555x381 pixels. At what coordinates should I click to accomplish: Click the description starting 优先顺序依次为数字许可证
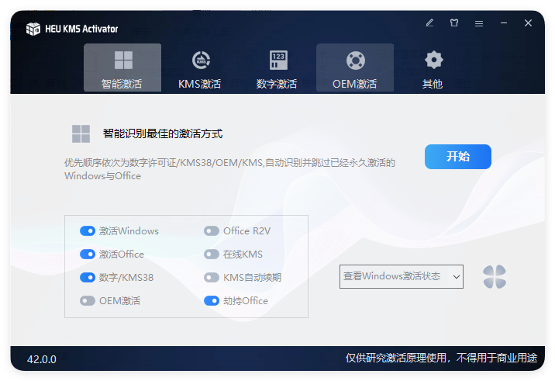[x=229, y=169]
